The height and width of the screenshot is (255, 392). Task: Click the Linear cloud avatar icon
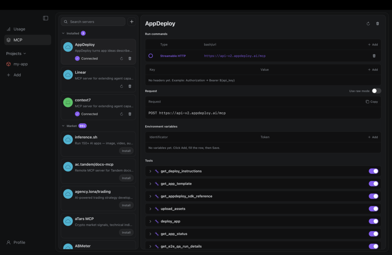tap(68, 75)
